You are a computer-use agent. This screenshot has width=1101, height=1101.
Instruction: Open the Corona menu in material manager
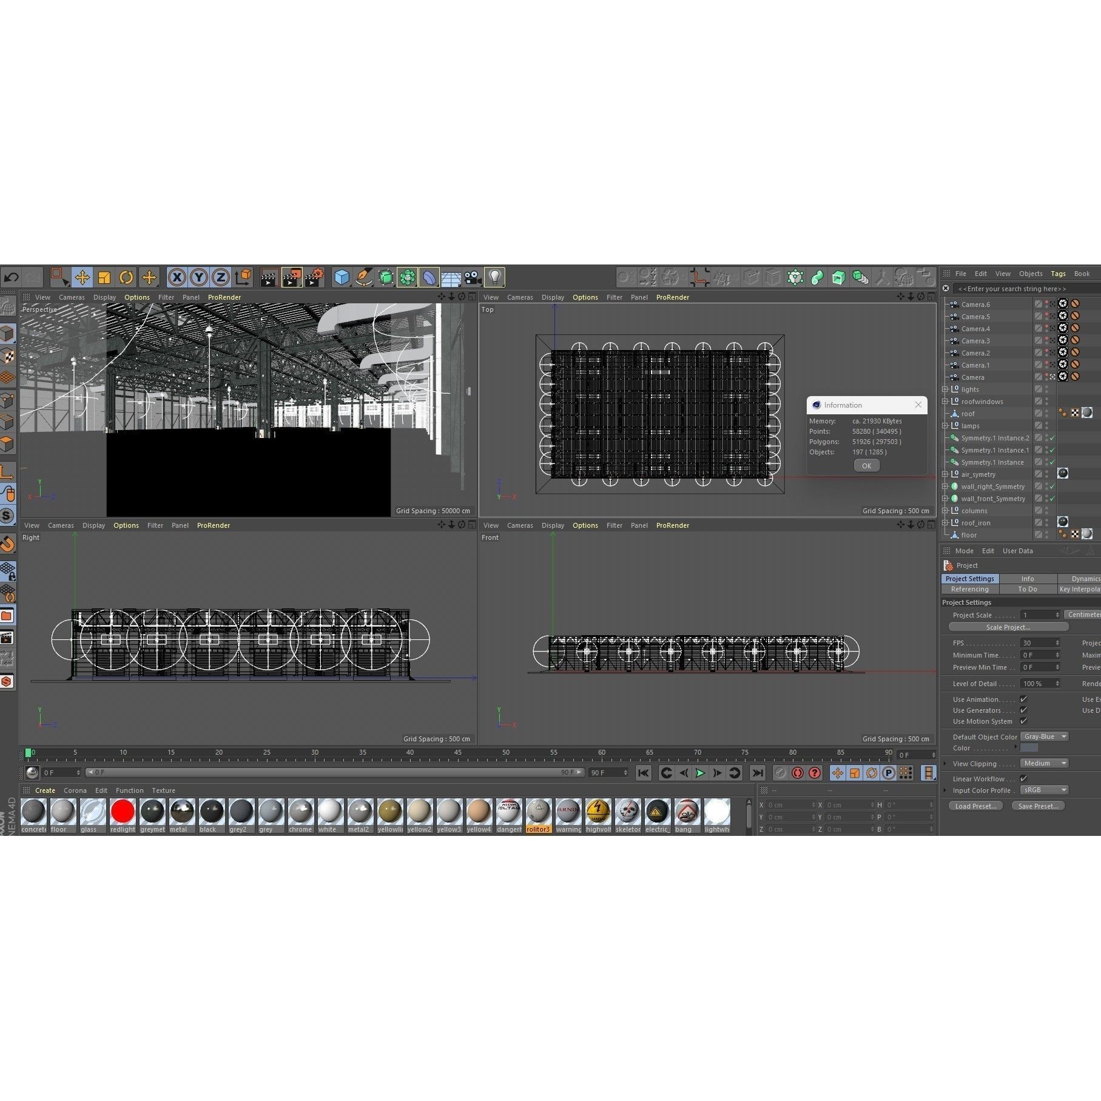[75, 790]
